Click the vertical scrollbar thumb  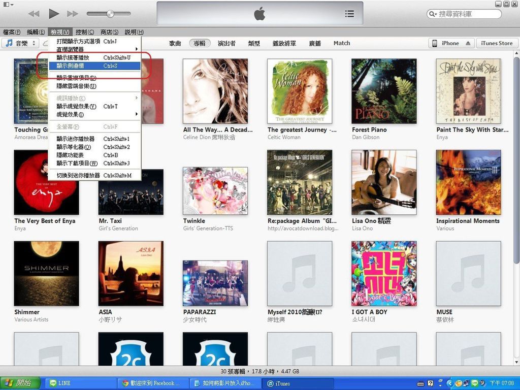(516, 161)
